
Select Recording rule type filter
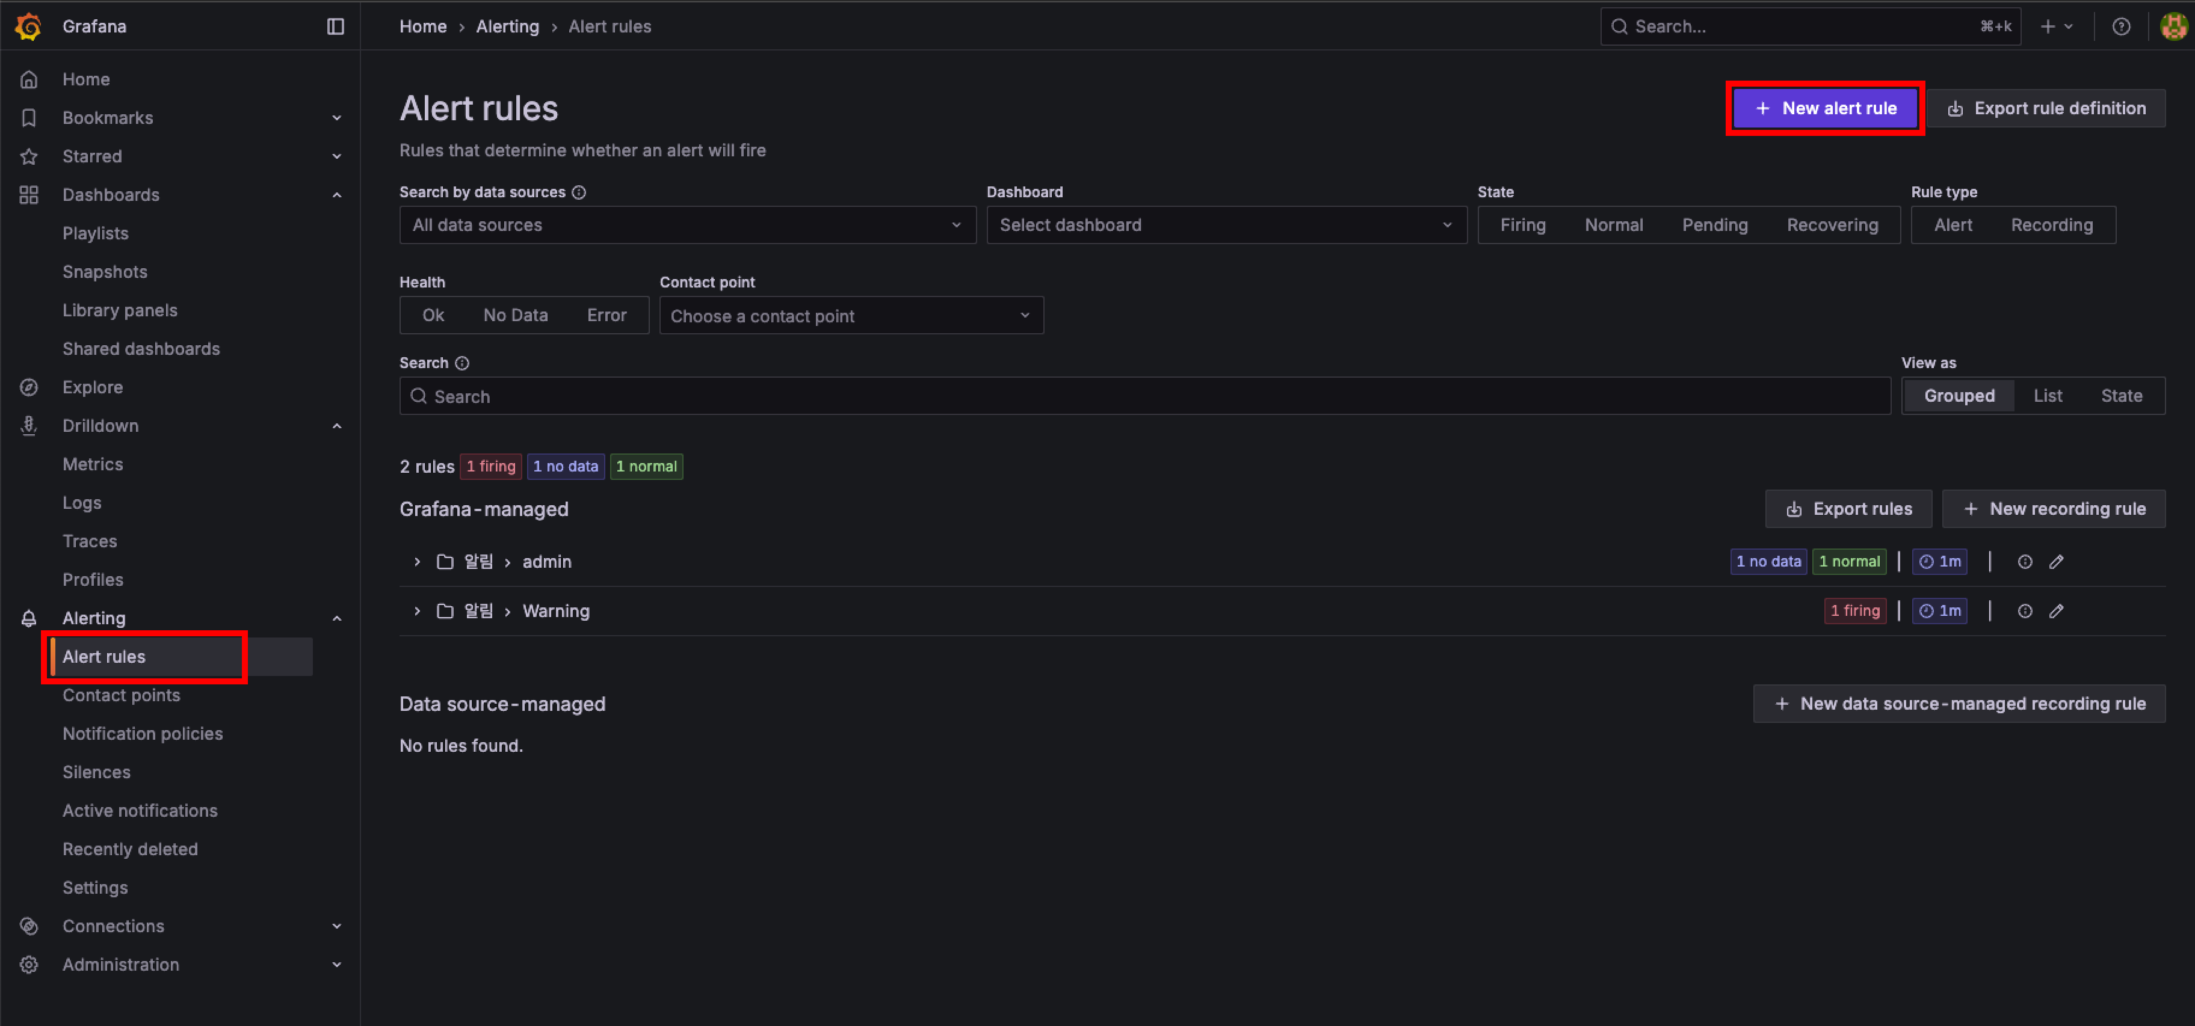pyautogui.click(x=2051, y=226)
